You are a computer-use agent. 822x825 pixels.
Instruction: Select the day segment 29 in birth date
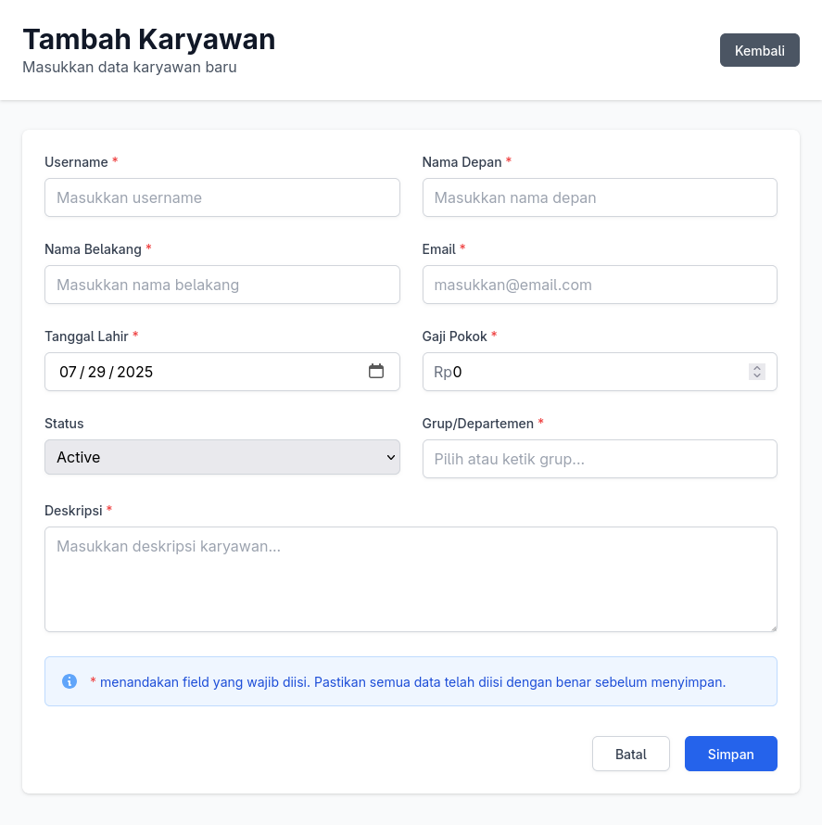[96, 372]
